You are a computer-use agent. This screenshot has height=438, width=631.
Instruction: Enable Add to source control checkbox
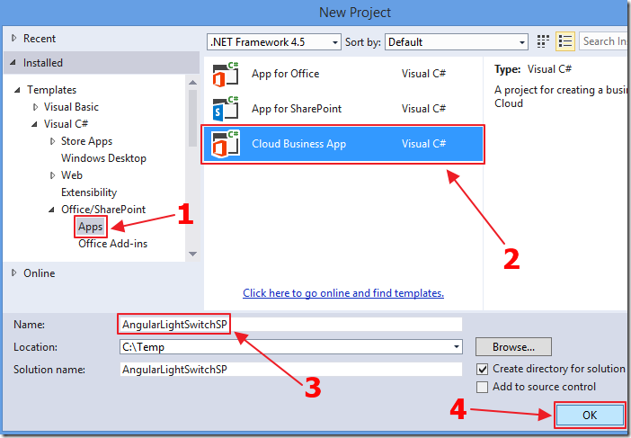point(482,387)
